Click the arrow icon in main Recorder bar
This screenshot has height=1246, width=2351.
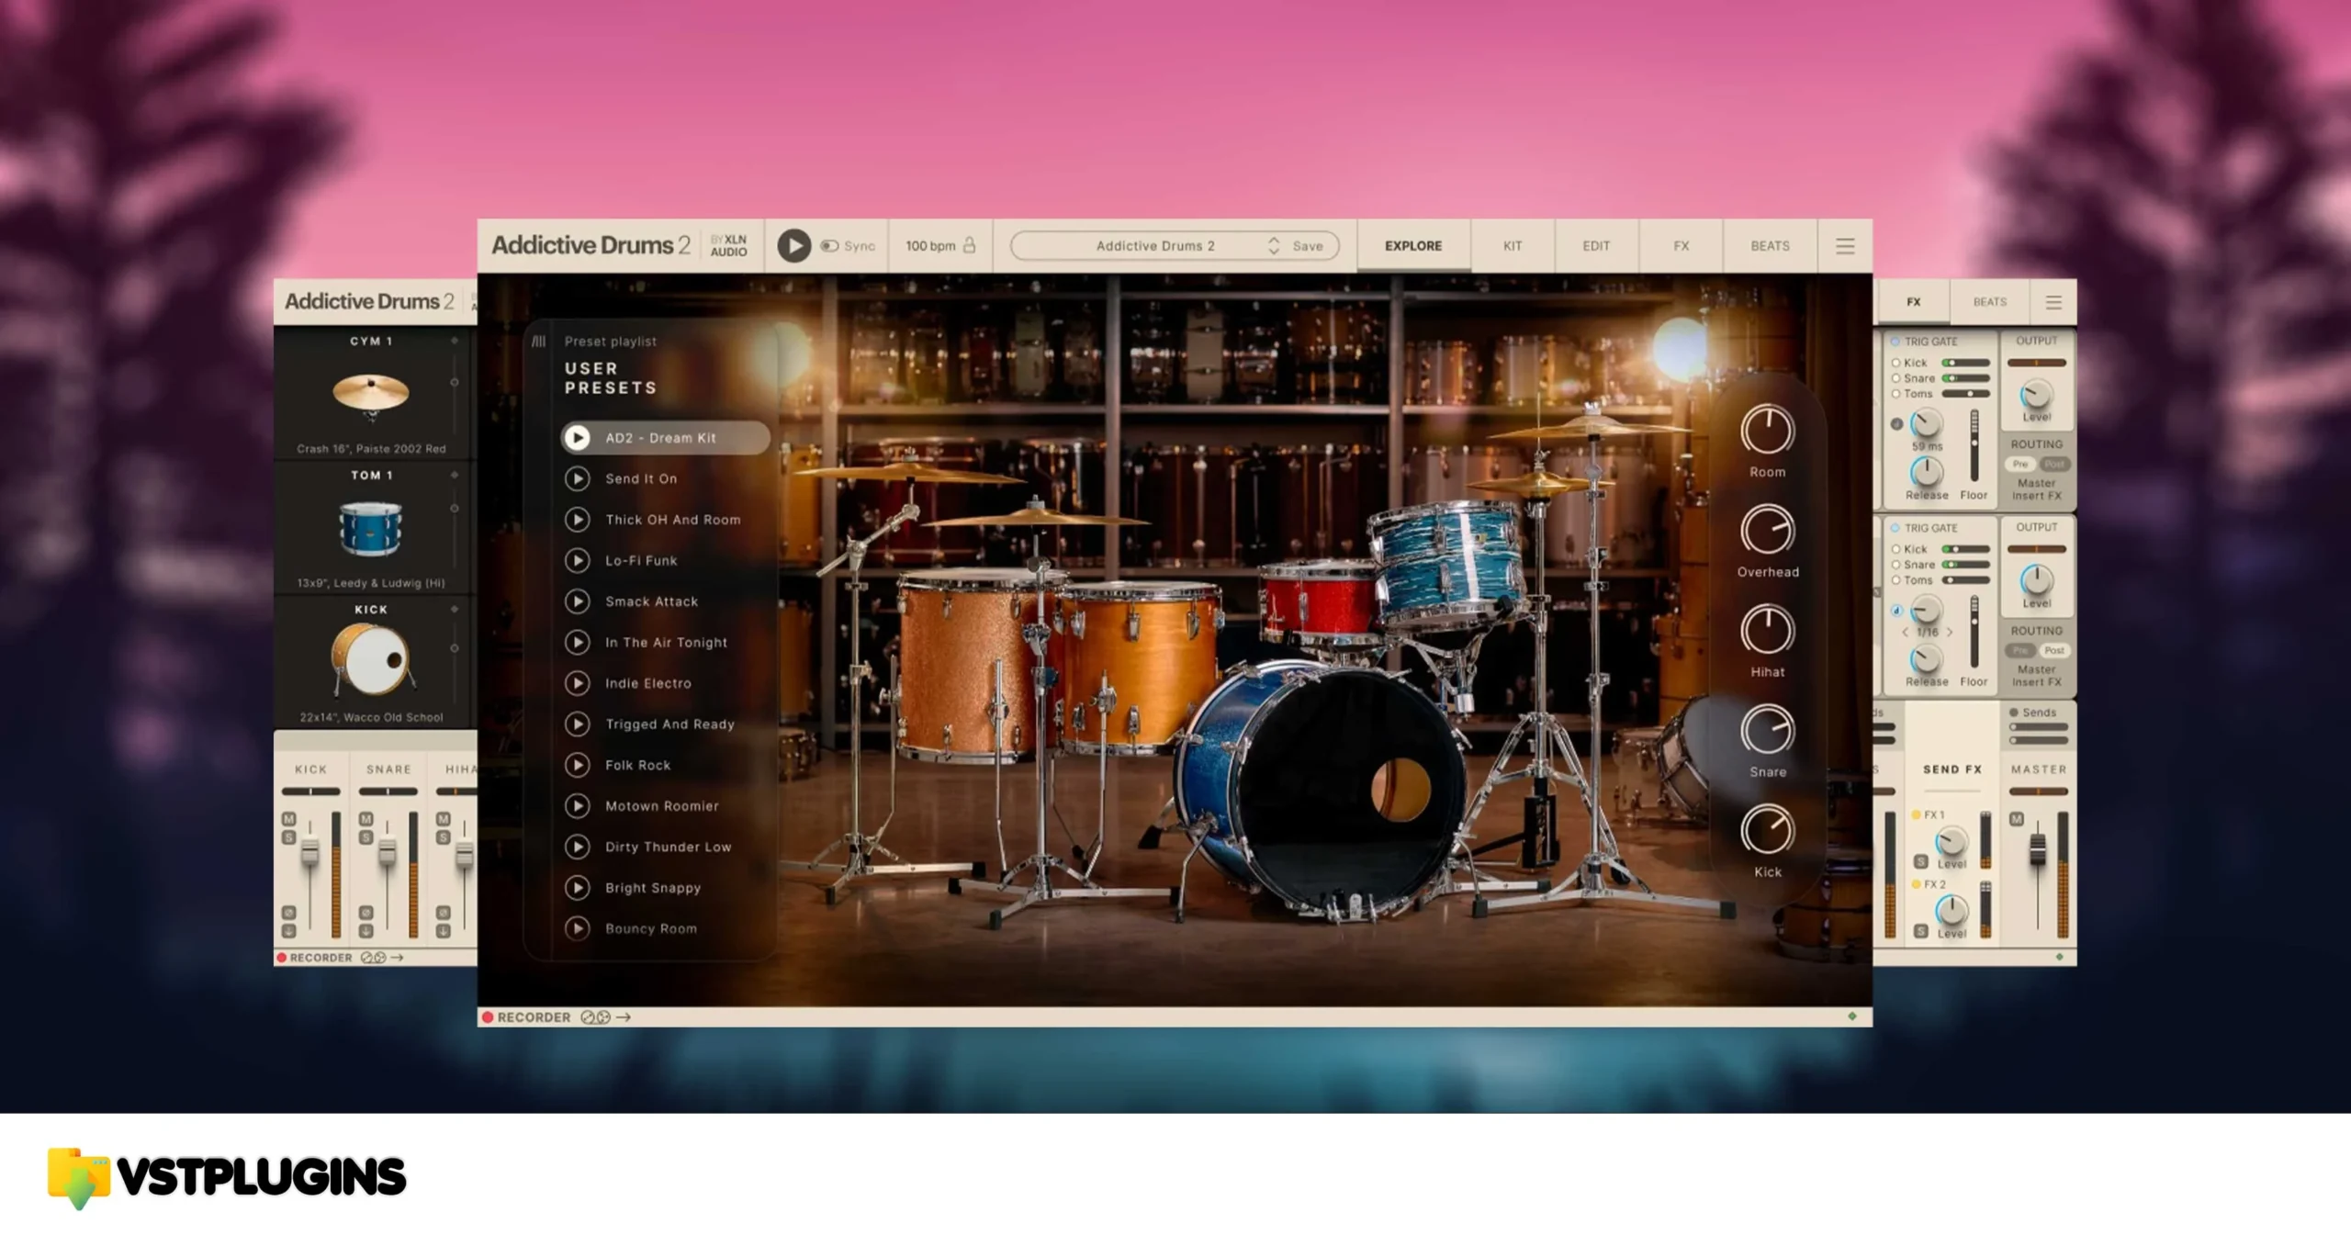pyautogui.click(x=624, y=1016)
